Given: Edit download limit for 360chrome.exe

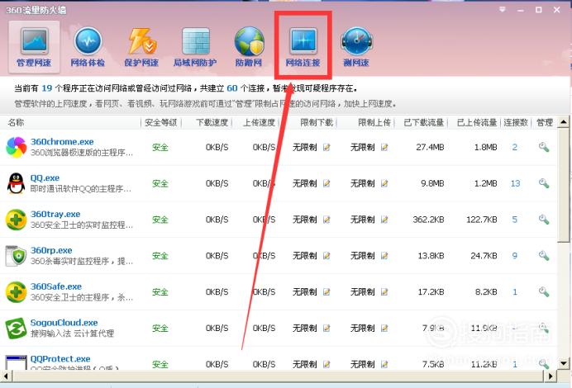Looking at the screenshot, I should (x=327, y=147).
